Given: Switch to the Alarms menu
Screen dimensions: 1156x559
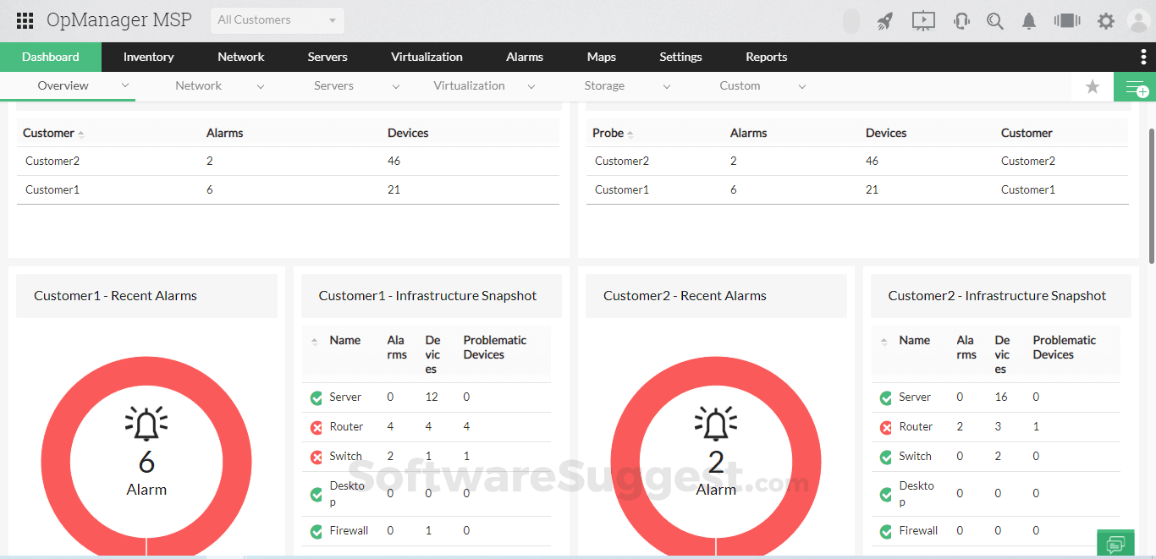Looking at the screenshot, I should (x=524, y=57).
